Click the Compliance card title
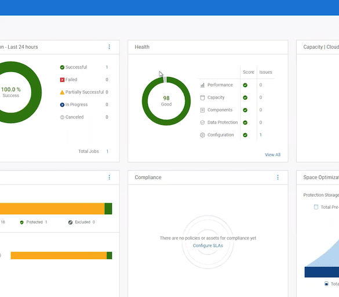This screenshot has height=297, width=339. [x=148, y=178]
